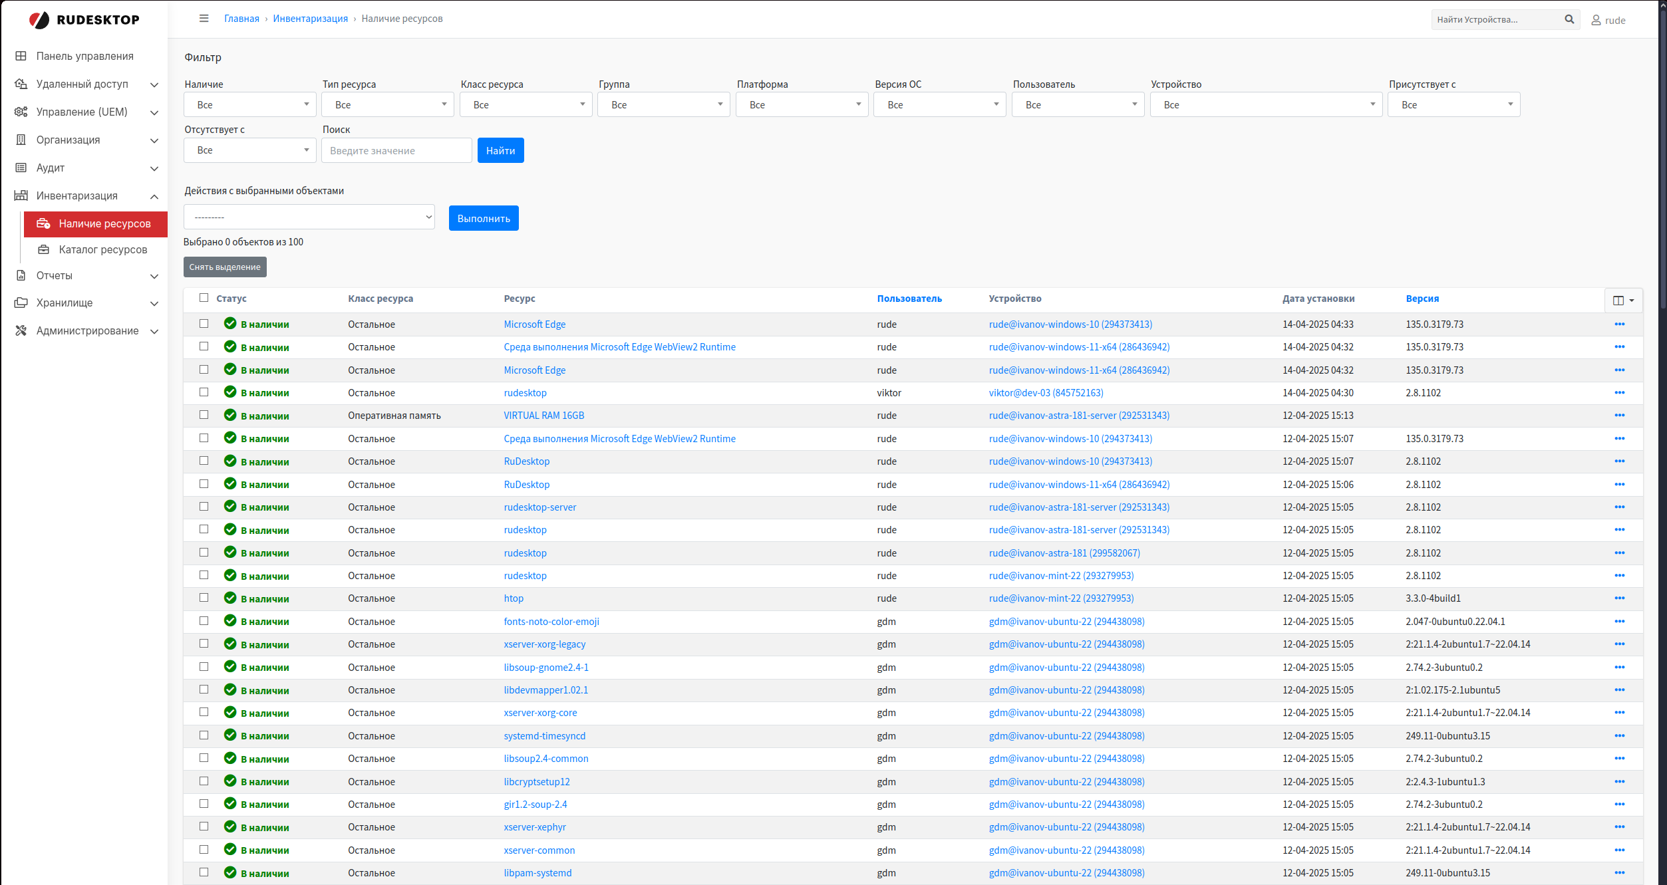Image resolution: width=1667 pixels, height=885 pixels.
Task: Toggle the select-all checkbox in table header
Action: [204, 297]
